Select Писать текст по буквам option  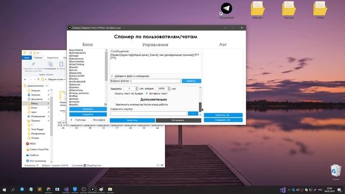[129, 93]
